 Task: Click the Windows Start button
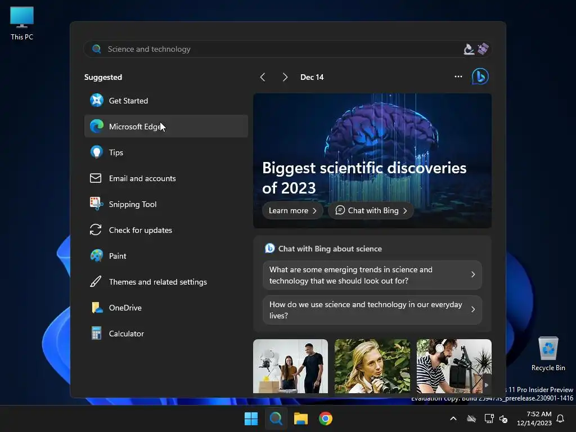click(x=251, y=418)
